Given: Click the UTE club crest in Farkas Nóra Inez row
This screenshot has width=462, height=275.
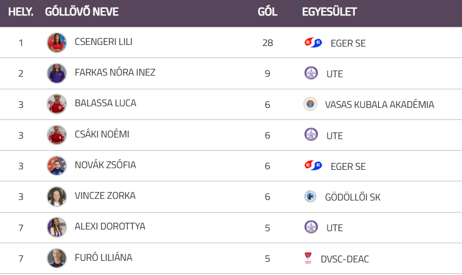Looking at the screenshot, I should 311,73.
